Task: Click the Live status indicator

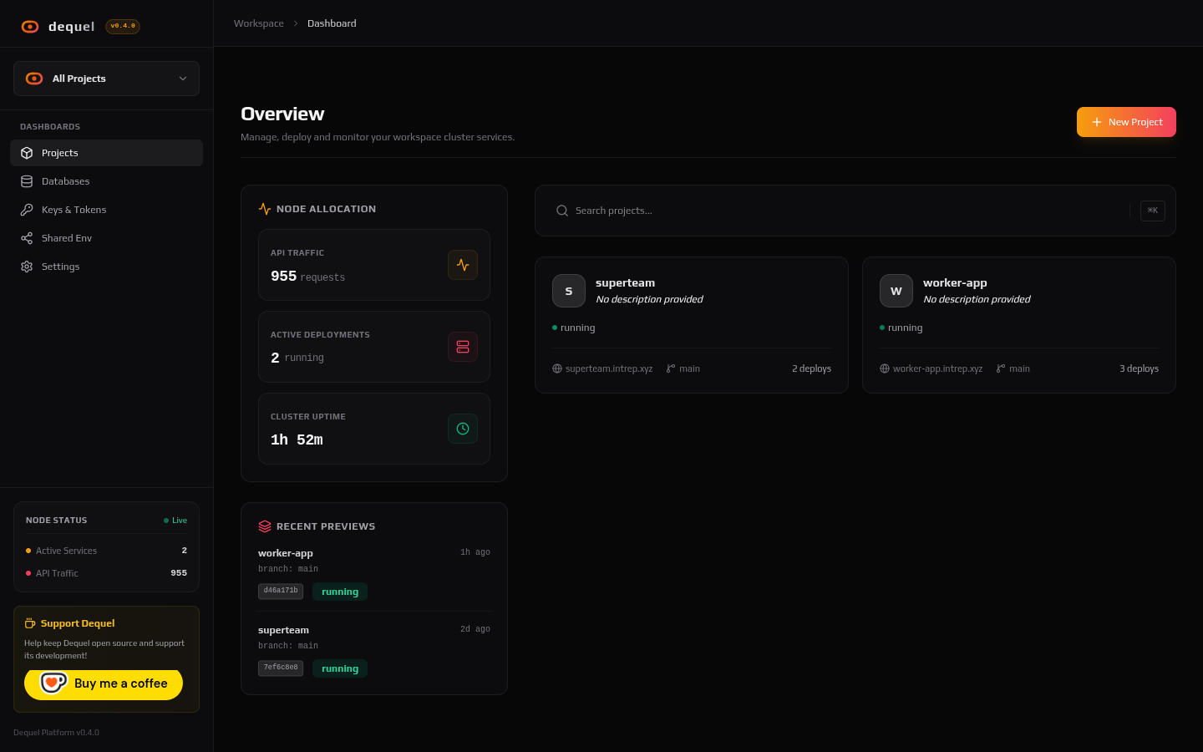Action: point(175,521)
